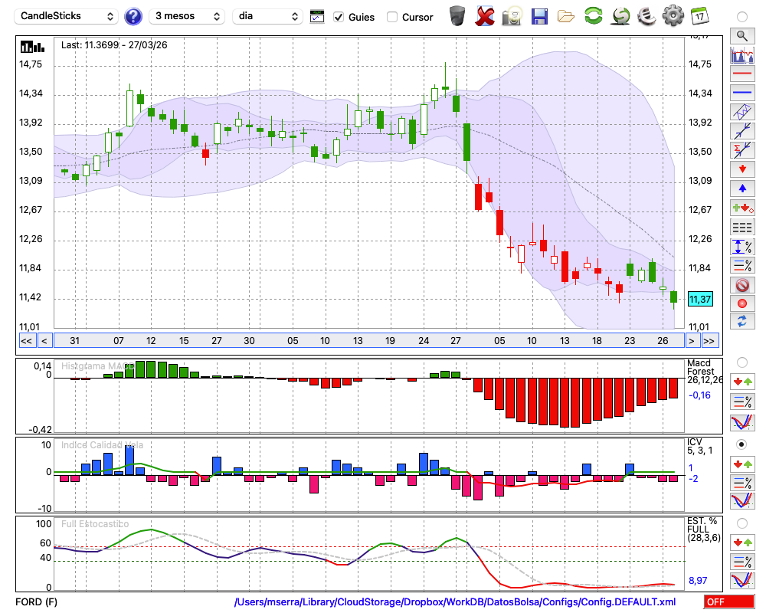Image resolution: width=766 pixels, height=613 pixels.
Task: Select the Macd Forest panel radio button
Action: pos(741,362)
